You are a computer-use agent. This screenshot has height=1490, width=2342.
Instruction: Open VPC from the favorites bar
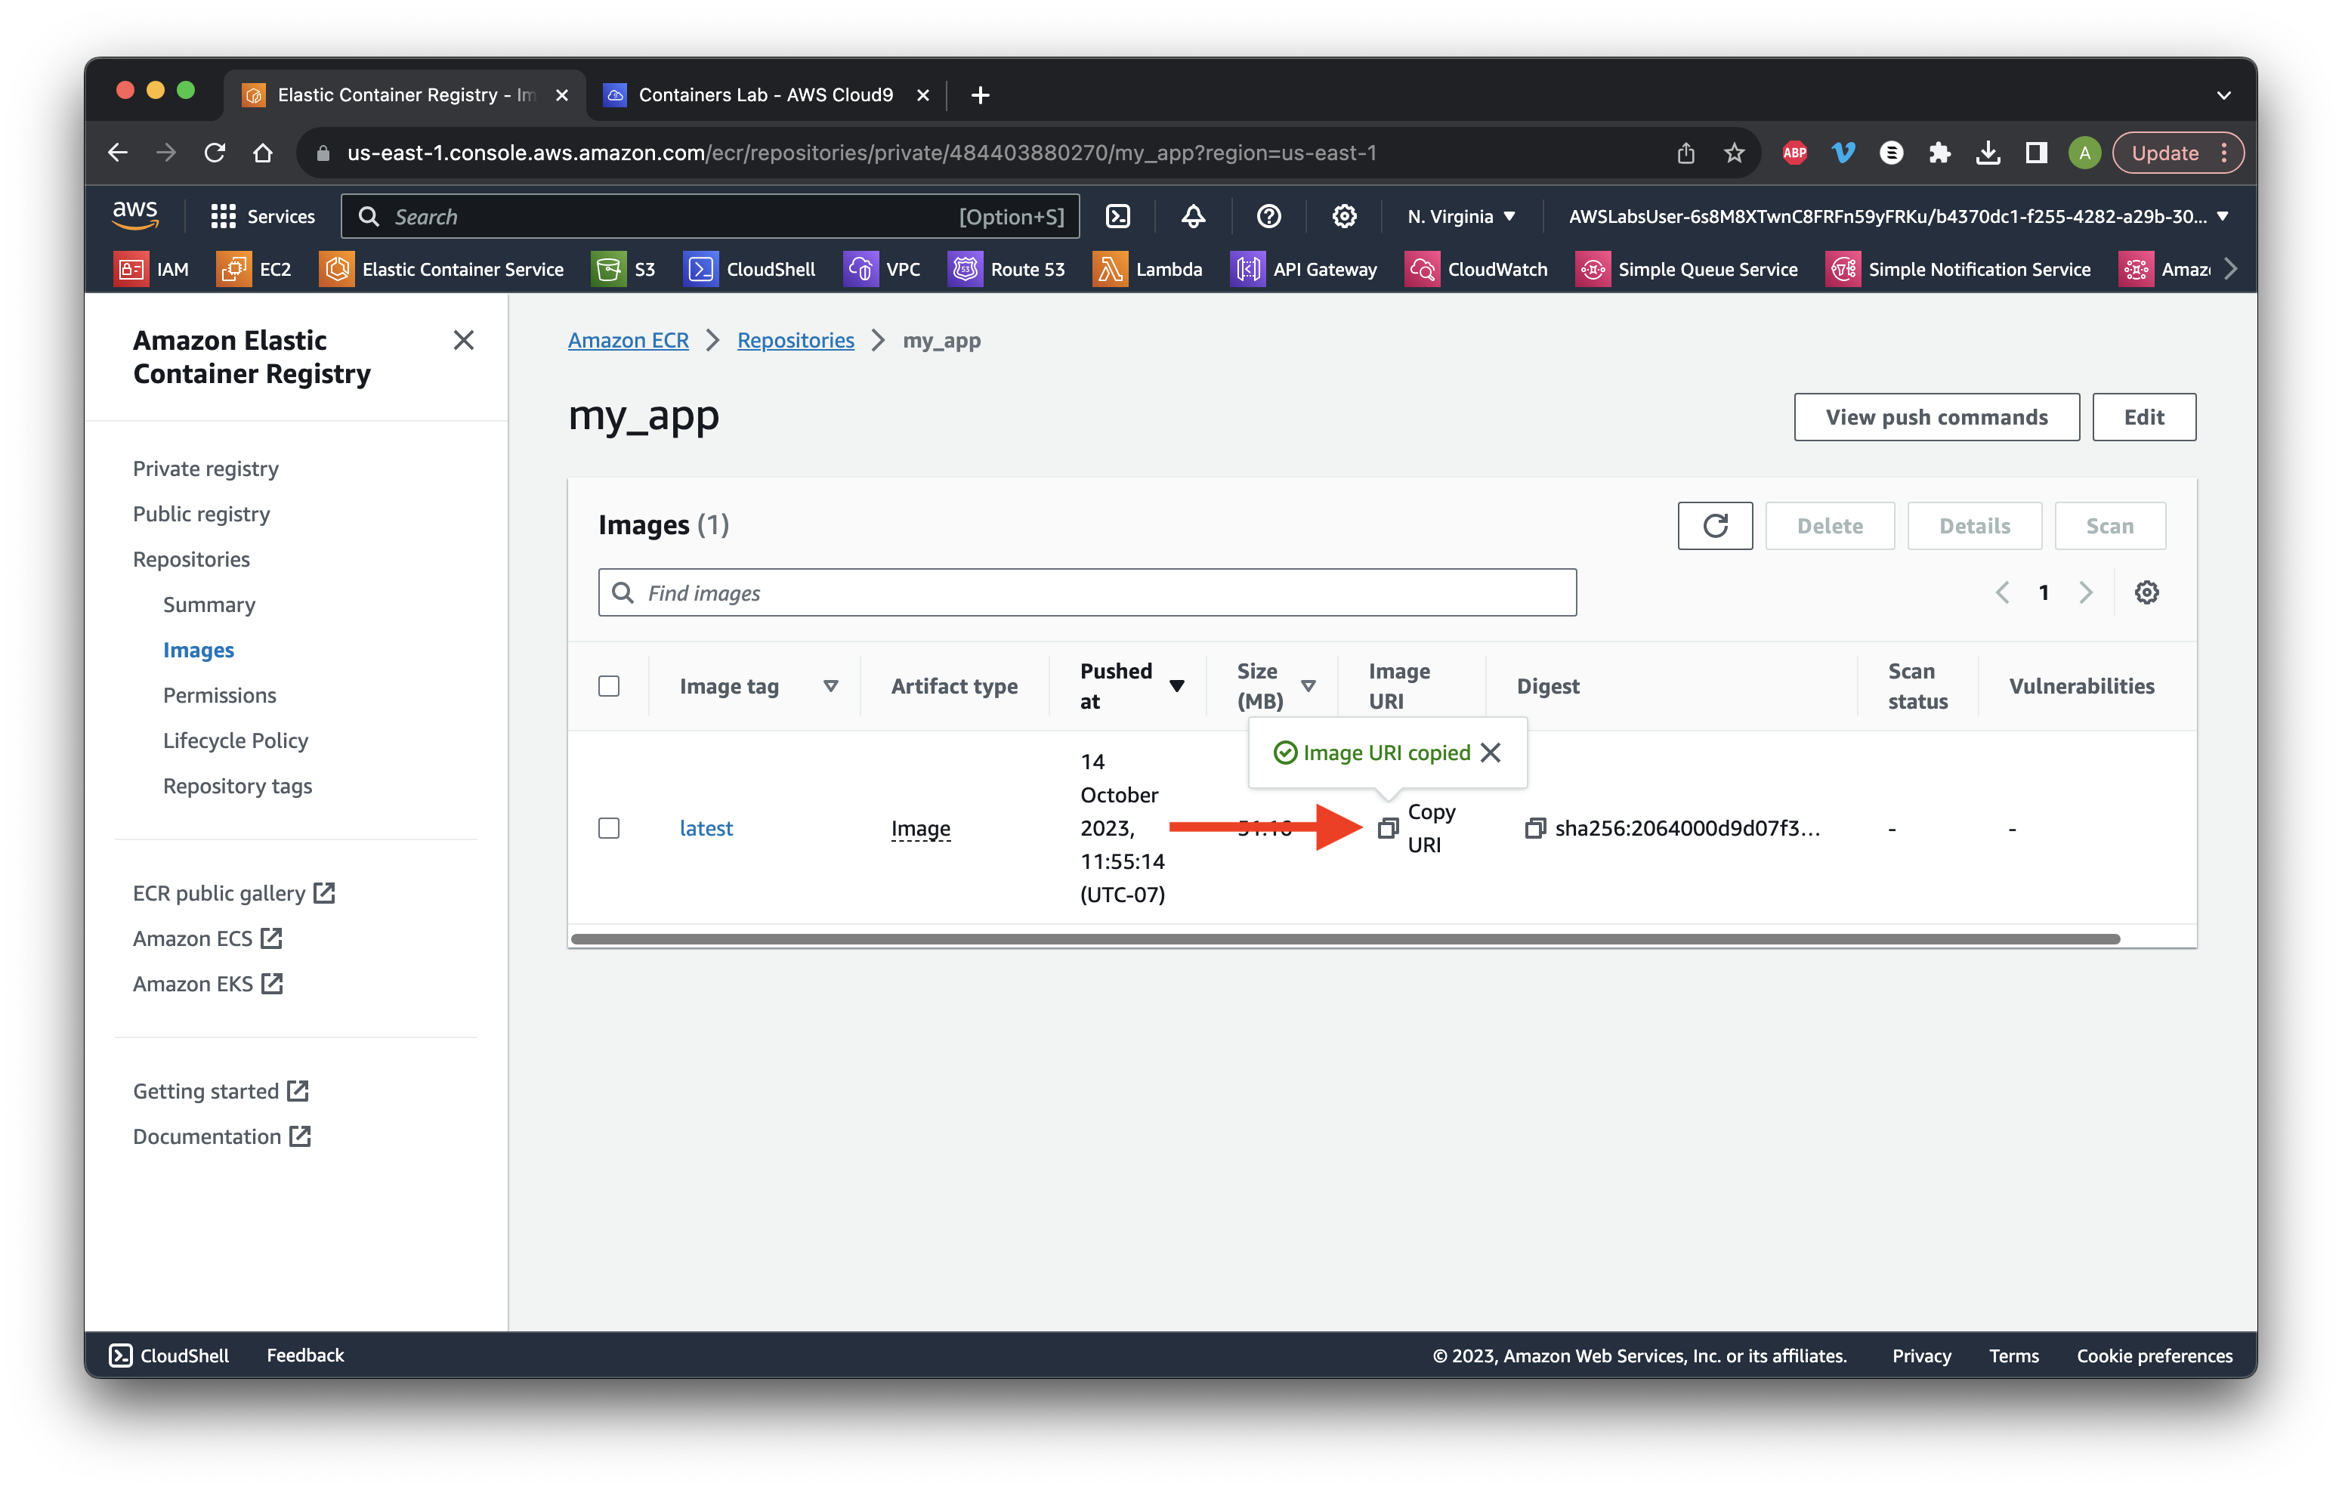882,270
